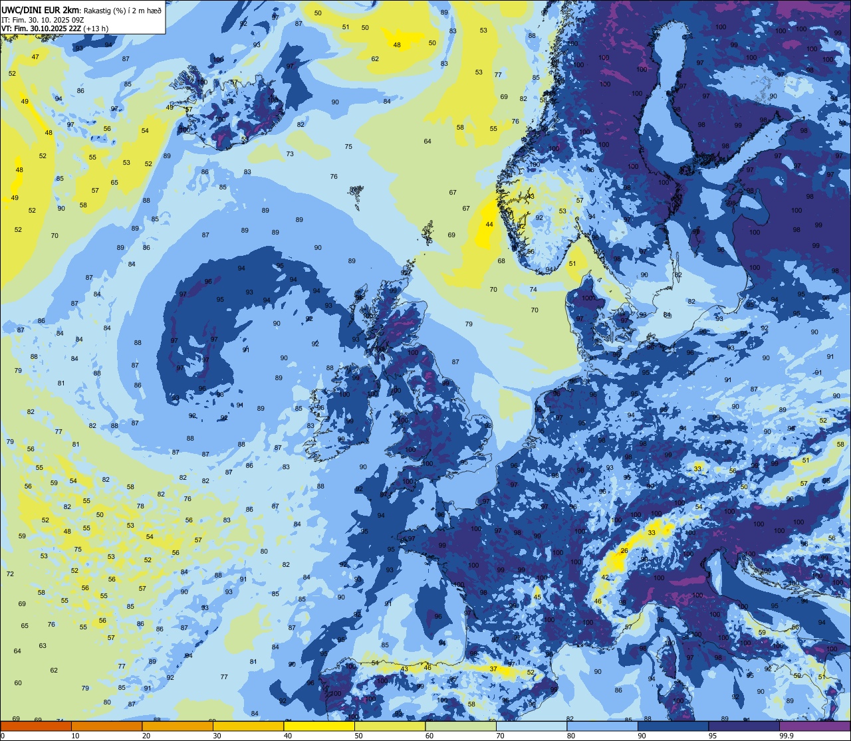Viewport: 851px width, 741px height.
Task: Click the purple legend swatch above 99.9%
Action: [x=814, y=726]
